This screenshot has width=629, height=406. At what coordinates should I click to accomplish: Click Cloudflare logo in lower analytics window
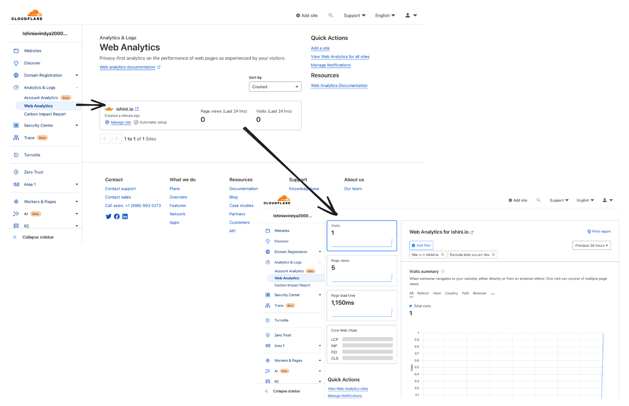tap(277, 200)
